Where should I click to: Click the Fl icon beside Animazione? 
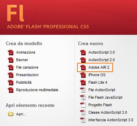tap(11, 53)
